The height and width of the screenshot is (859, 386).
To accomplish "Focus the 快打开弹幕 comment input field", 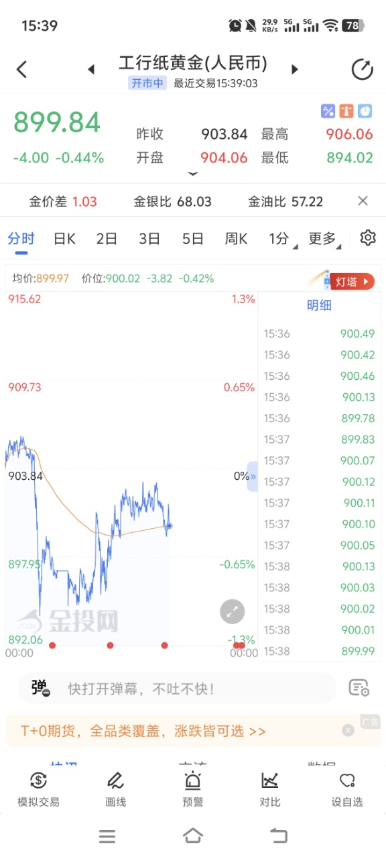I will tap(177, 689).
